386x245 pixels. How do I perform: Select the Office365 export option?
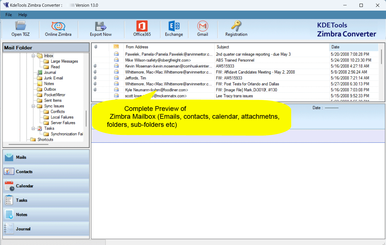[141, 29]
